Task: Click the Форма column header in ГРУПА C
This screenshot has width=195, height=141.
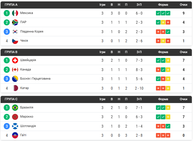Action: click(x=163, y=99)
